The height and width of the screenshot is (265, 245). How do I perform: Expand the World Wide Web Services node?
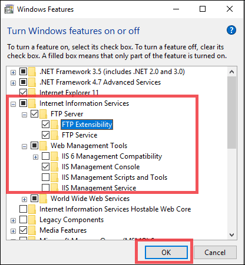click(24, 200)
